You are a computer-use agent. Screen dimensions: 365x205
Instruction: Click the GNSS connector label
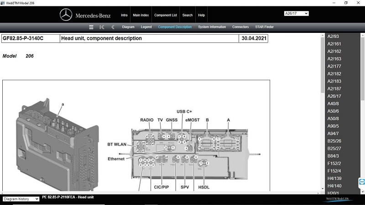point(172,120)
